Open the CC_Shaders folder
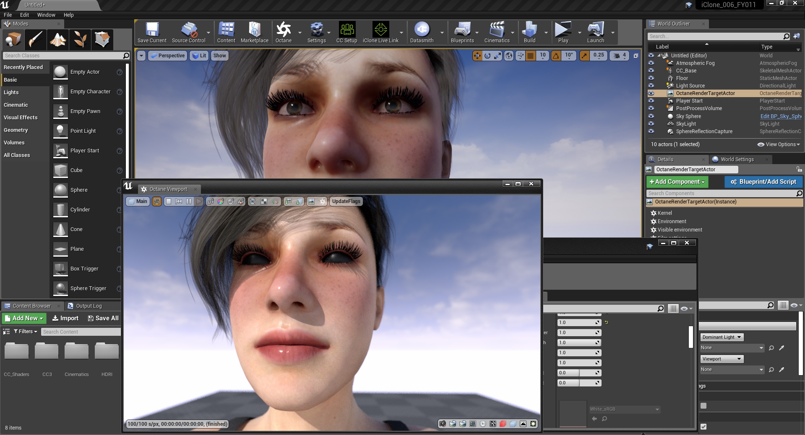Image resolution: width=805 pixels, height=435 pixels. click(x=16, y=358)
